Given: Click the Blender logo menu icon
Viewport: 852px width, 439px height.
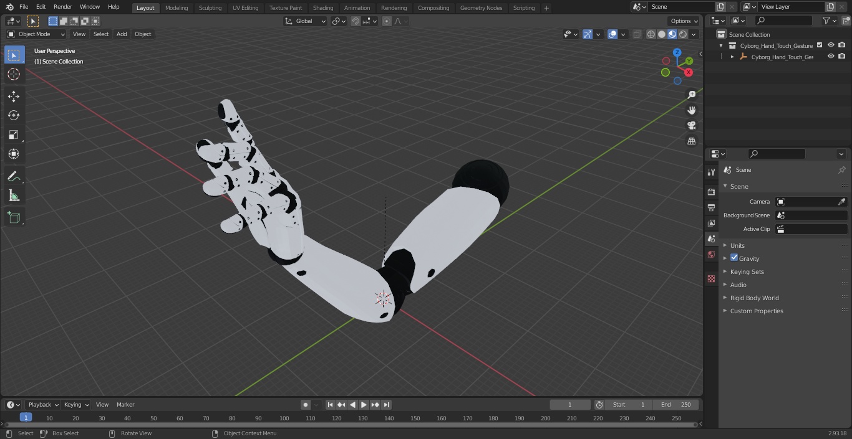Looking at the screenshot, I should 9,7.
